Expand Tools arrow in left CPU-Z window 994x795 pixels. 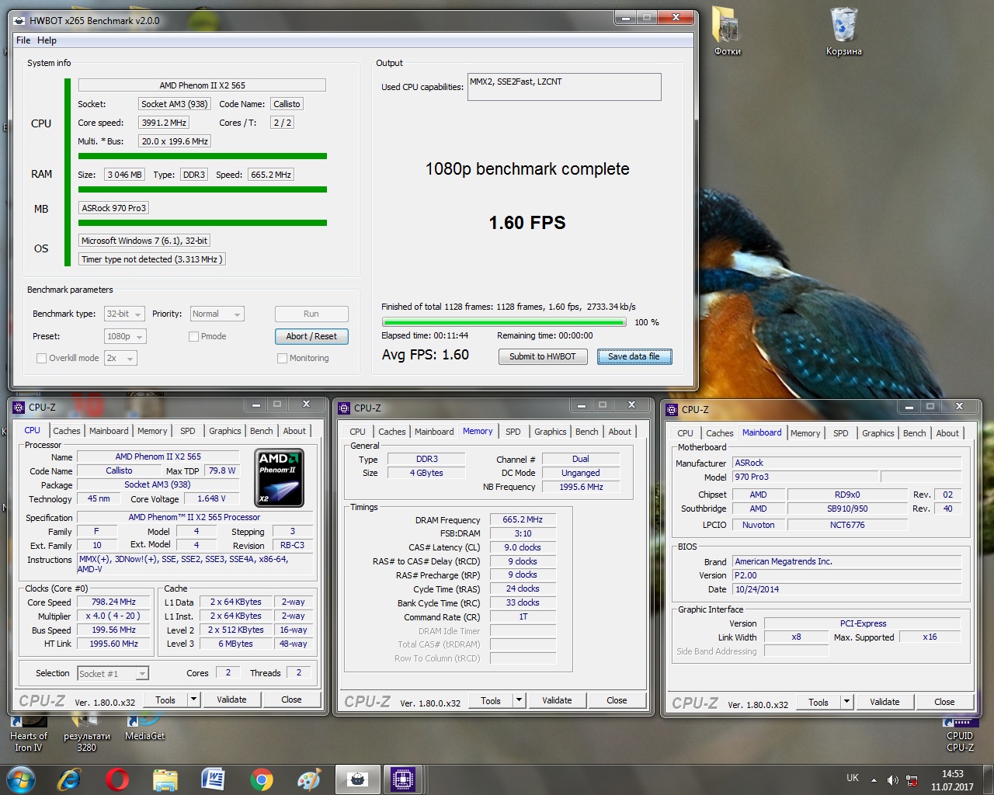tap(194, 700)
